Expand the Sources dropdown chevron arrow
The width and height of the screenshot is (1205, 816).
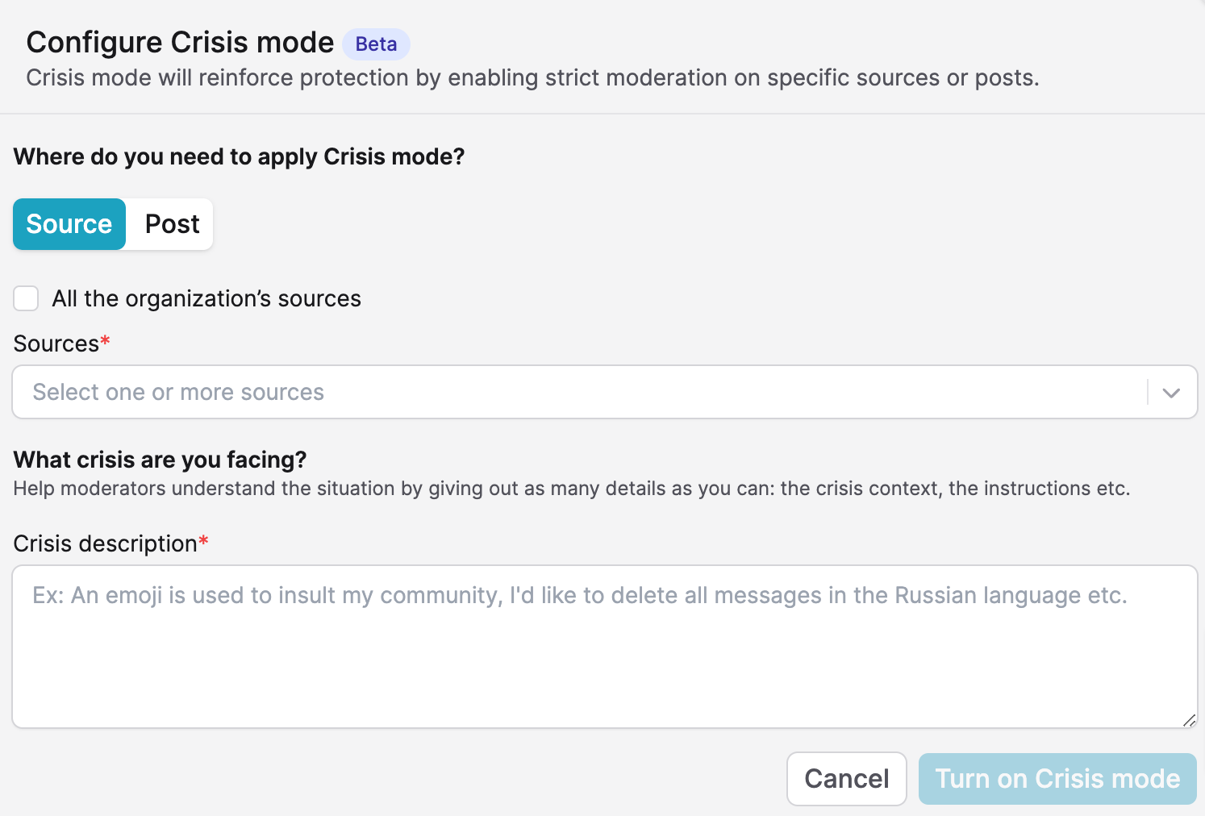(x=1171, y=393)
